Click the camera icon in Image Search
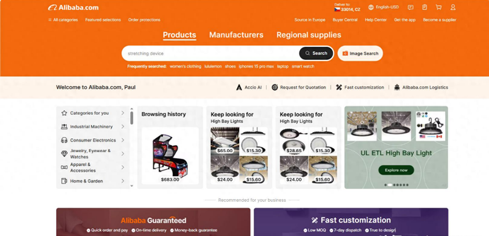The width and height of the screenshot is (489, 236). coord(345,53)
